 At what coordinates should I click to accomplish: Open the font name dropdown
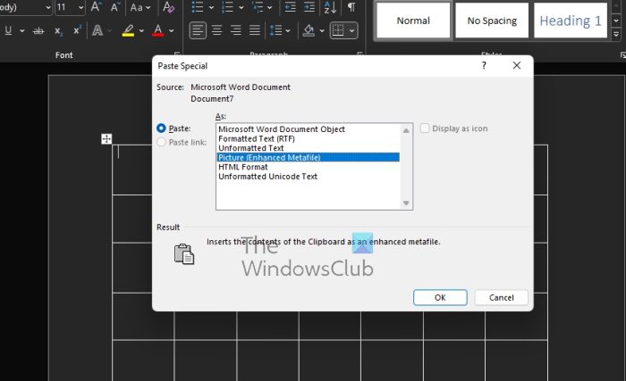click(48, 7)
